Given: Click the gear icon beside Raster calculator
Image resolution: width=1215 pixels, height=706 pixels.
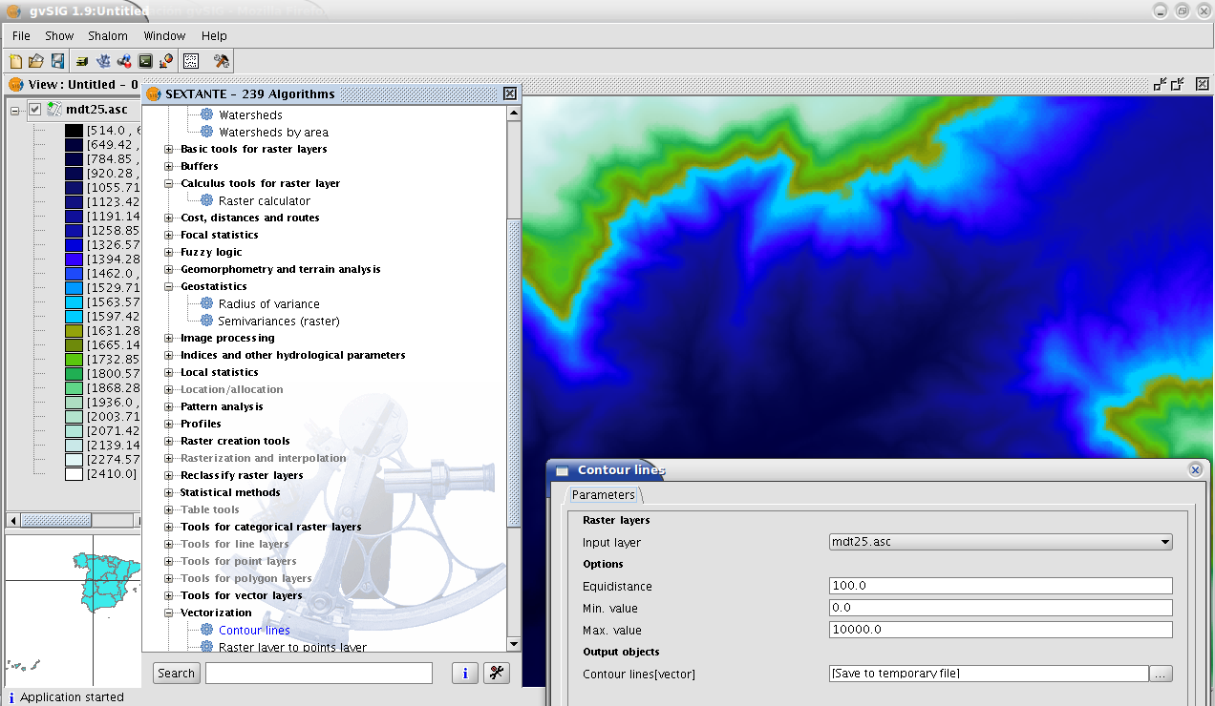Looking at the screenshot, I should tap(206, 200).
